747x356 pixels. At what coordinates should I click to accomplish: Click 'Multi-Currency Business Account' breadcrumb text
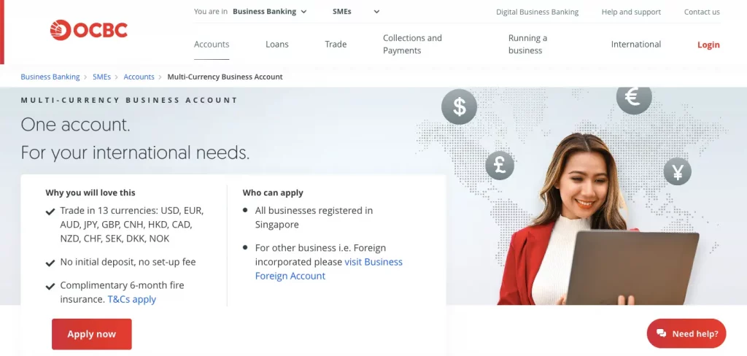tap(225, 77)
